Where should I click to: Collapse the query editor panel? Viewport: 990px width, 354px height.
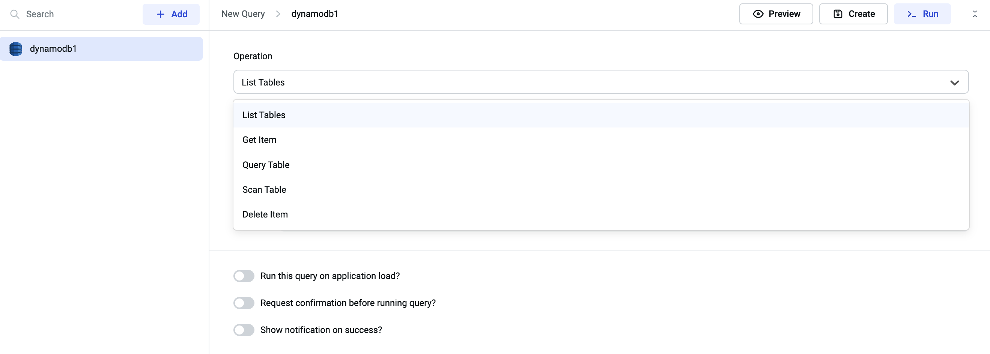coord(975,14)
